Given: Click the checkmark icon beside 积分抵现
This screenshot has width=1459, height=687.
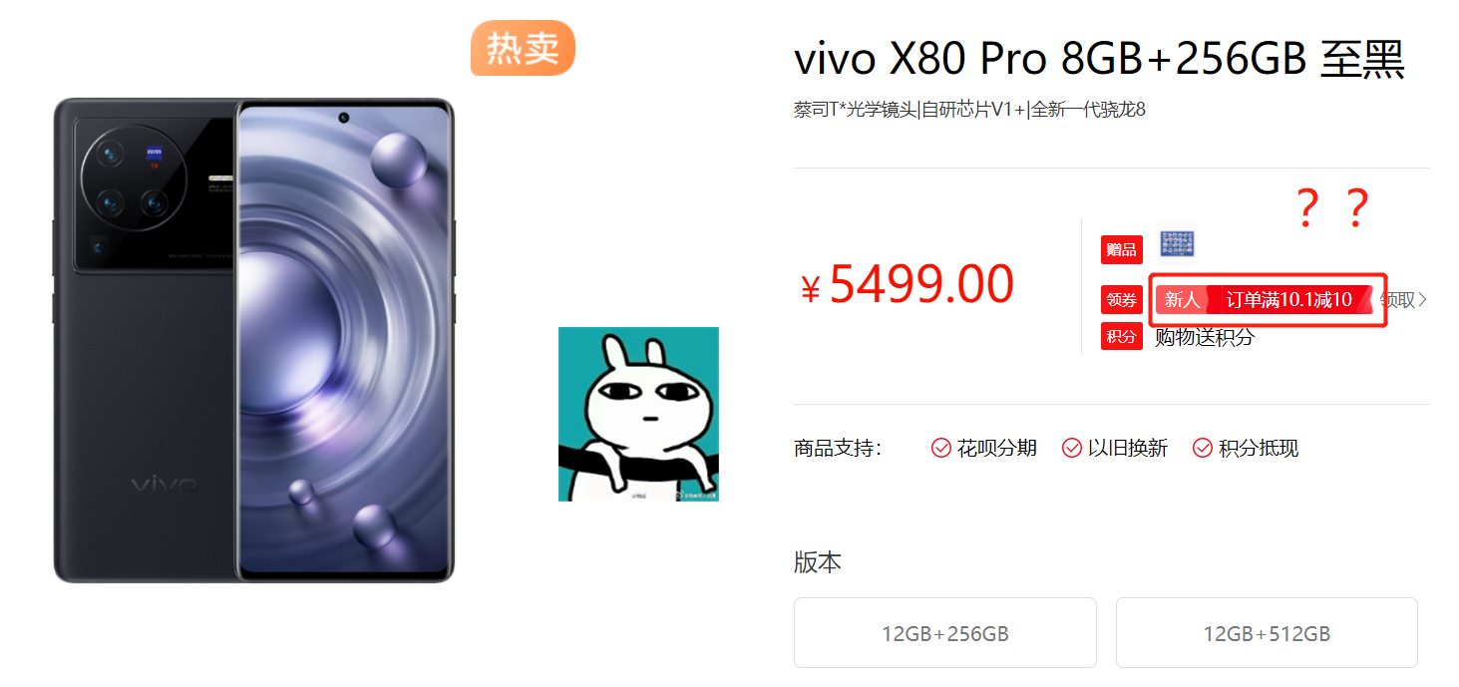Looking at the screenshot, I should 1203,449.
